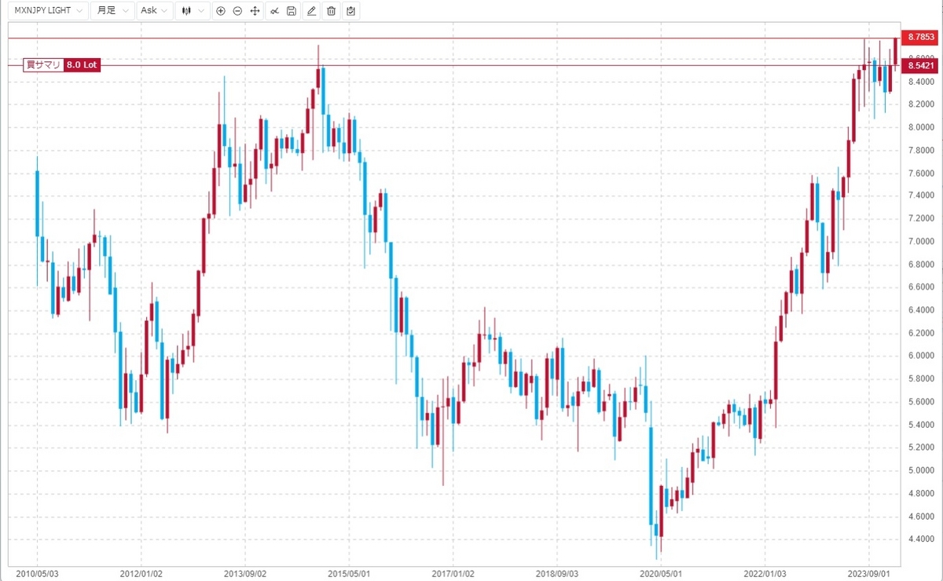Select the 8.7853 price label on axis
The width and height of the screenshot is (943, 581).
click(922, 37)
